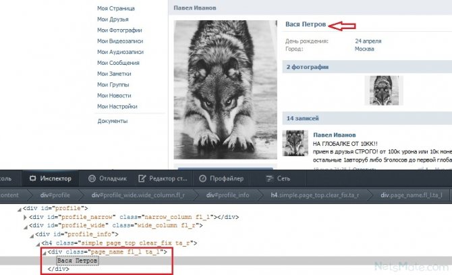Select the Вася Петров text node in markup
Image resolution: width=452 pixels, height=275 pixels.
(x=78, y=261)
